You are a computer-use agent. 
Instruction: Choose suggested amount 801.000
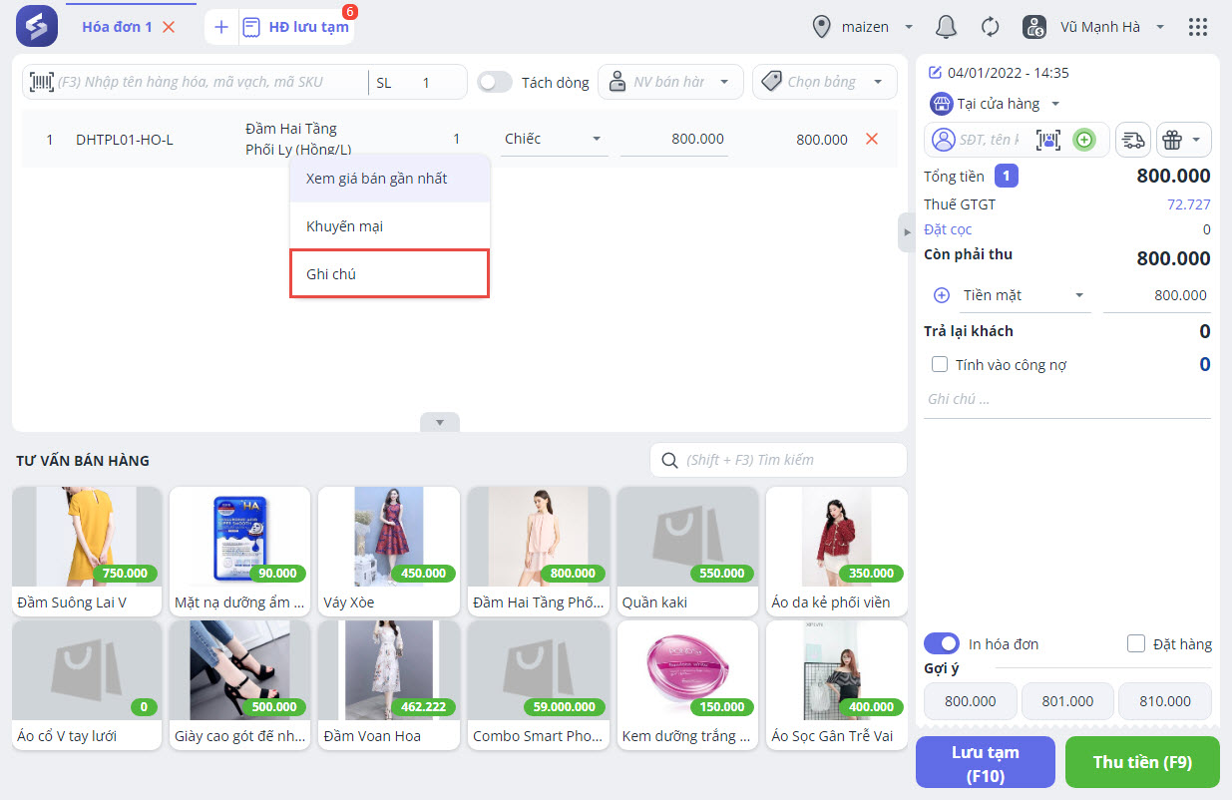(1067, 701)
